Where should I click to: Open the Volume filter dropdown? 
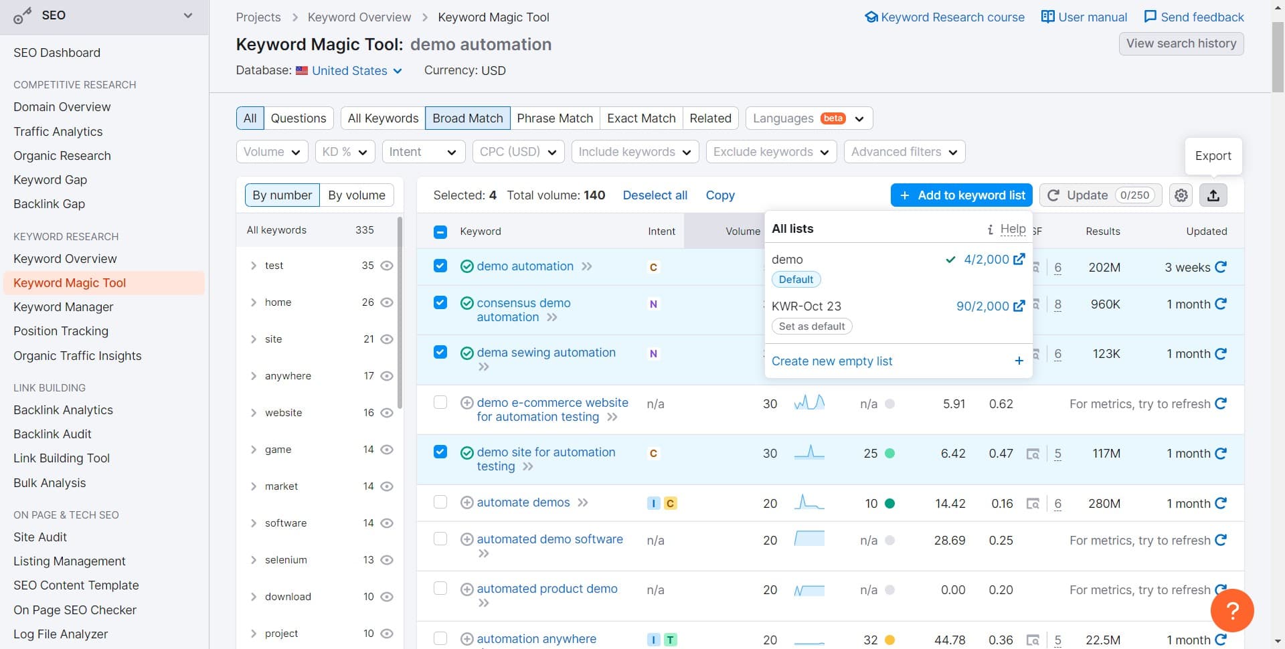[272, 152]
